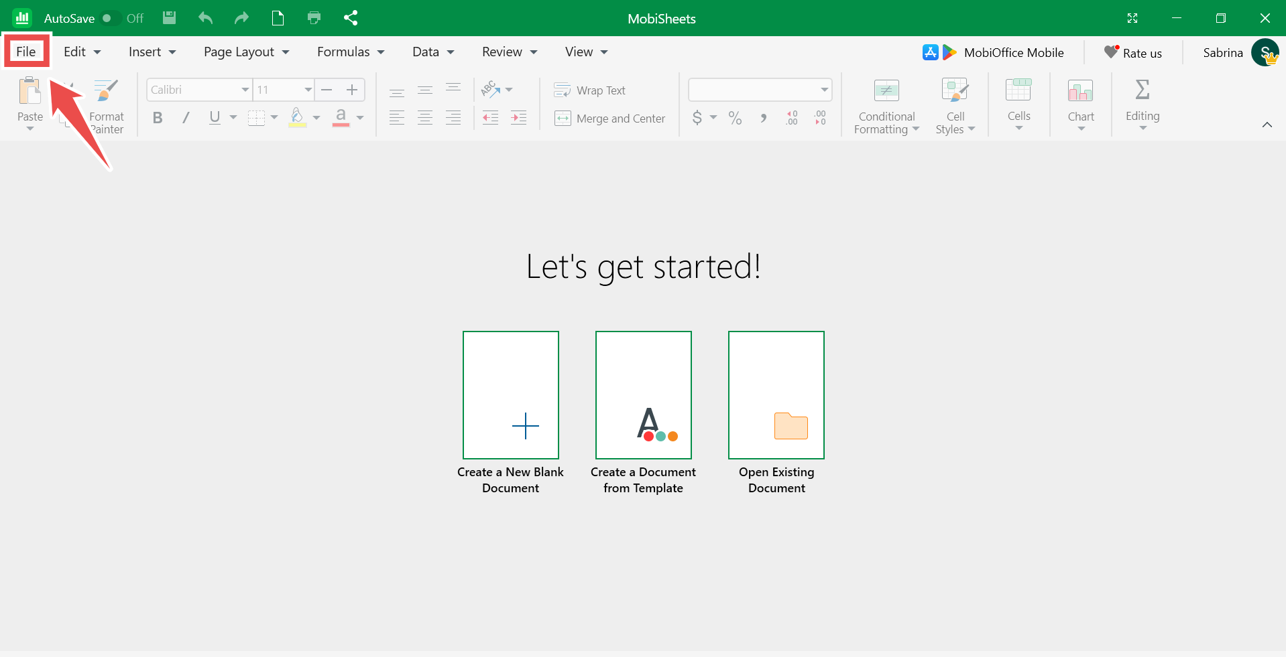The image size is (1286, 657).
Task: Open the Chart dropdown
Action: click(1081, 104)
